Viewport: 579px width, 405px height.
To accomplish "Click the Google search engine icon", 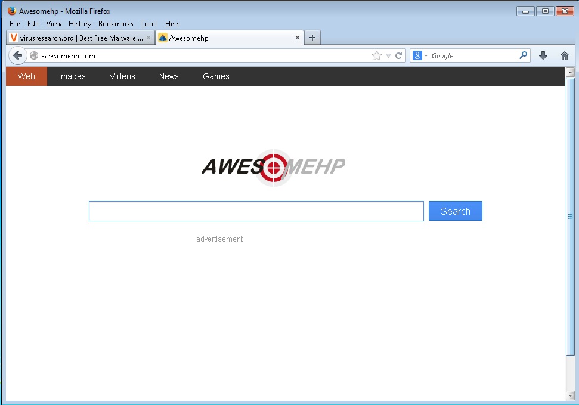I will click(417, 55).
